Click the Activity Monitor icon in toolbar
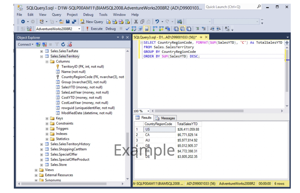 click(x=180, y=22)
